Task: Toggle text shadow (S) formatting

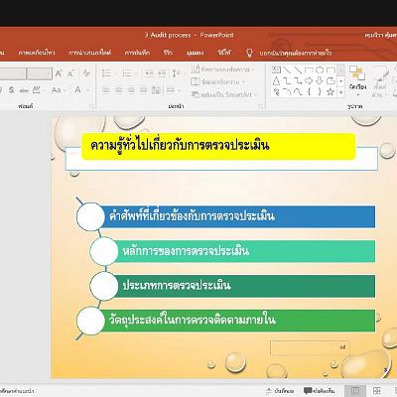Action: (x=12, y=89)
